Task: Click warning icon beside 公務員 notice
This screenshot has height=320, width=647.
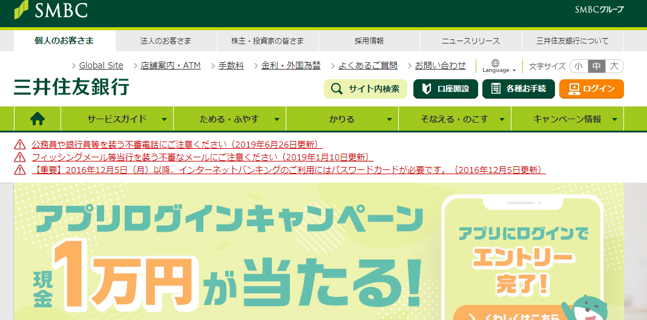Action: click(20, 145)
